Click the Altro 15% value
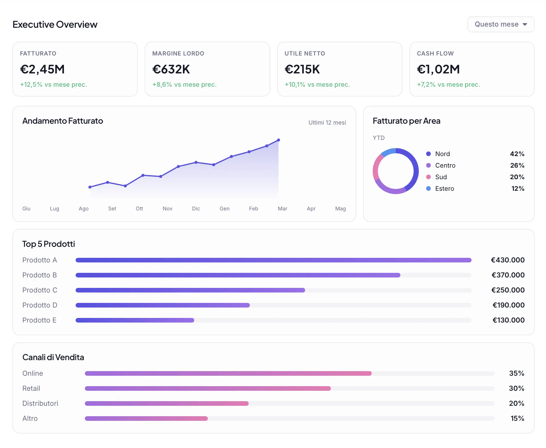The height and width of the screenshot is (448, 546). point(517,418)
